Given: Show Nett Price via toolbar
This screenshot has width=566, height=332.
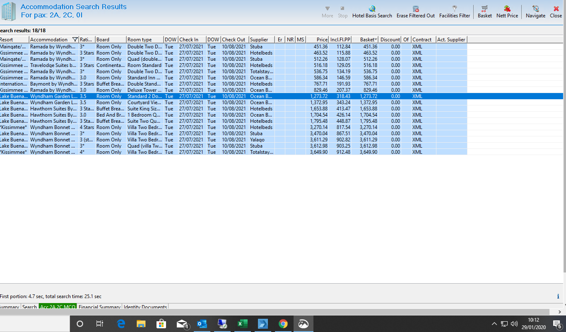Looking at the screenshot, I should point(507,12).
